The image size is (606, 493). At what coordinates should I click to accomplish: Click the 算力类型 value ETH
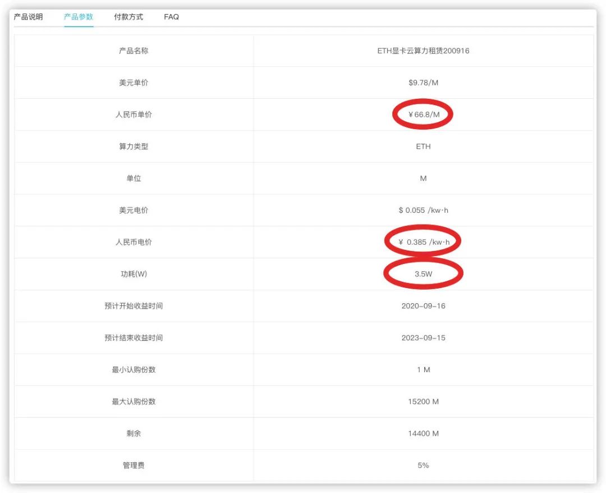pyautogui.click(x=423, y=147)
